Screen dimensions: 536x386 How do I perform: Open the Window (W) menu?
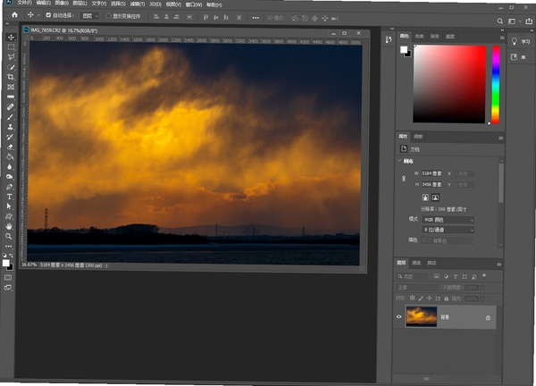click(x=194, y=4)
